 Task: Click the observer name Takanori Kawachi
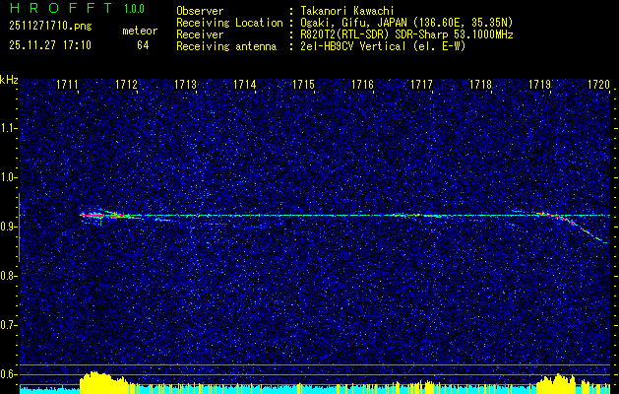click(347, 11)
